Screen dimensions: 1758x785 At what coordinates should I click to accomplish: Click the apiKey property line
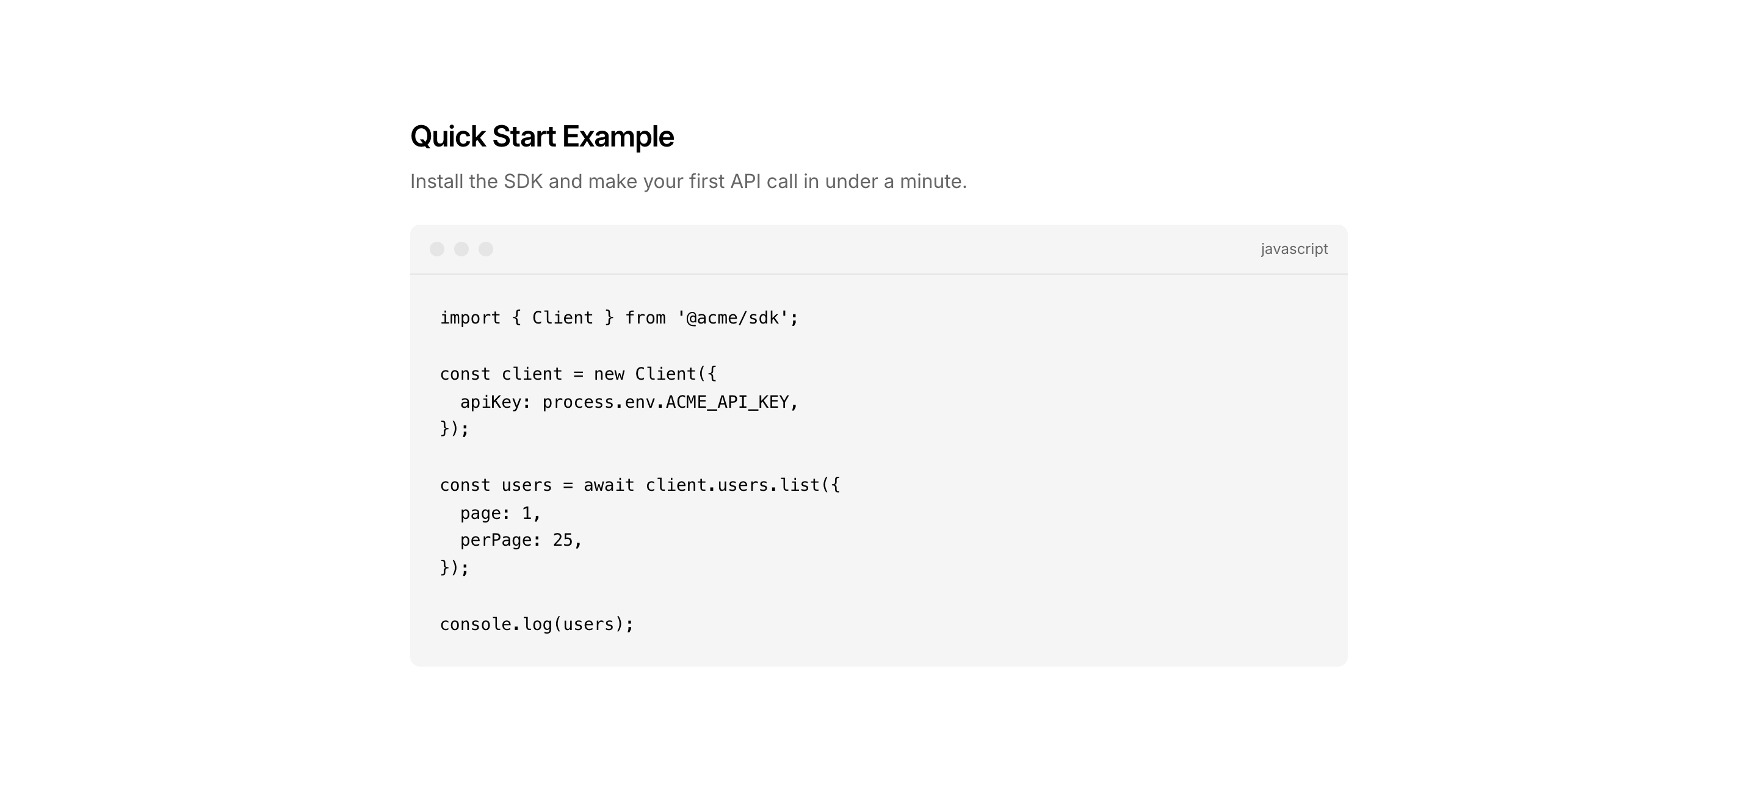628,402
